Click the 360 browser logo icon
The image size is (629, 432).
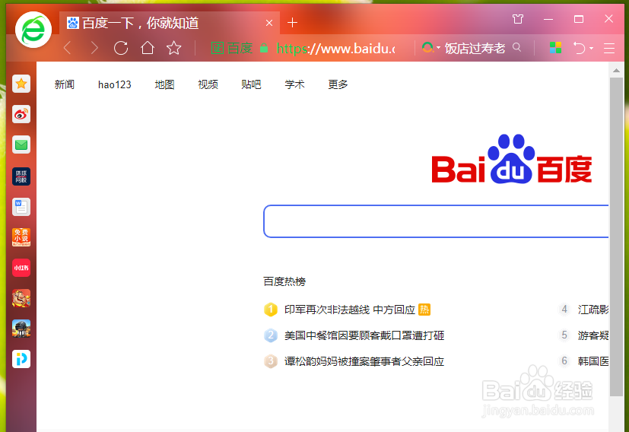coord(33,30)
